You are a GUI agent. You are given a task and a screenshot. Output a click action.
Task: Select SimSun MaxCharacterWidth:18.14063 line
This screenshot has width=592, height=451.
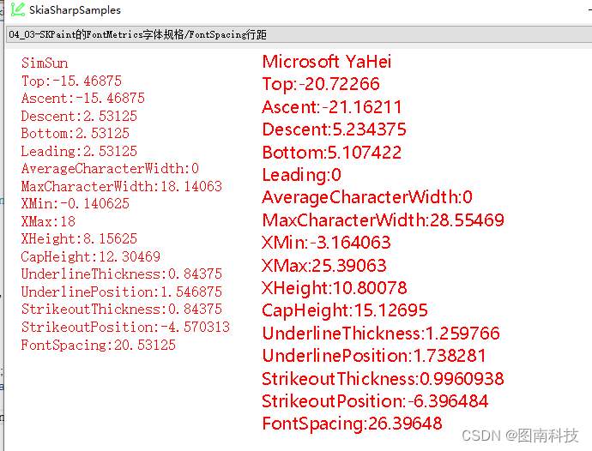(x=122, y=186)
